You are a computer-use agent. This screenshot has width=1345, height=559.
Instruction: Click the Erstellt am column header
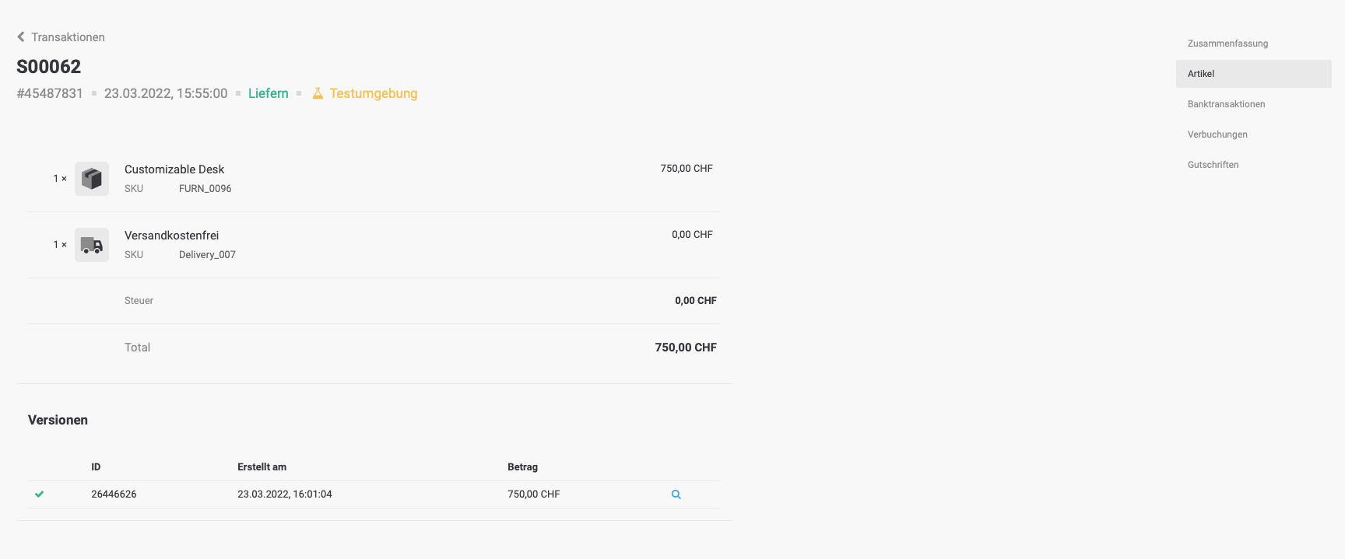click(x=262, y=467)
